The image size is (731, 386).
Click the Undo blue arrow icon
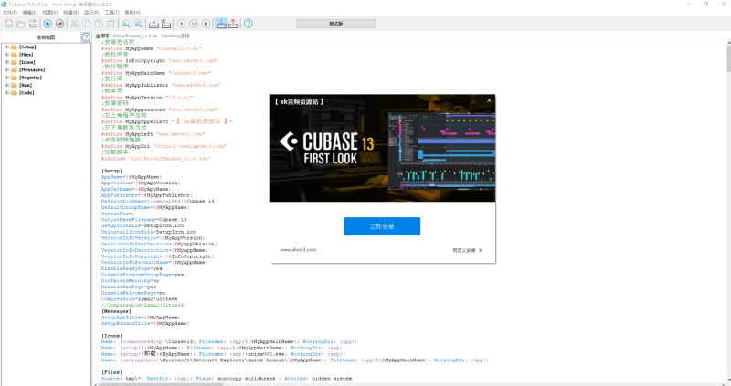pos(48,24)
